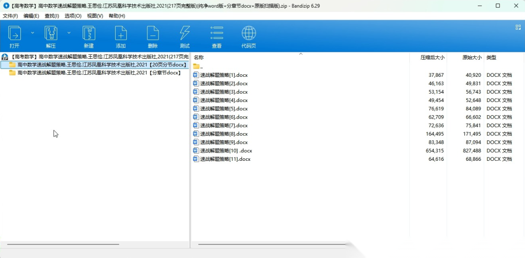The width and height of the screenshot is (525, 258).
Task: Click the 打开 (Open) toolbar icon
Action: pos(15,34)
